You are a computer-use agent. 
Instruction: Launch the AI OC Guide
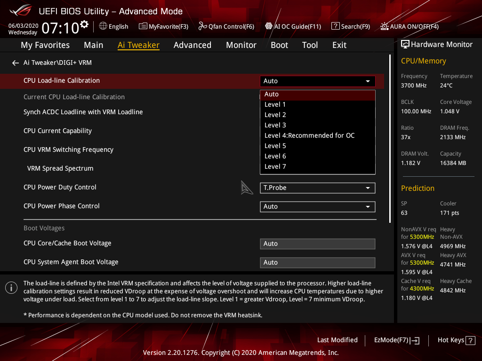click(x=293, y=26)
